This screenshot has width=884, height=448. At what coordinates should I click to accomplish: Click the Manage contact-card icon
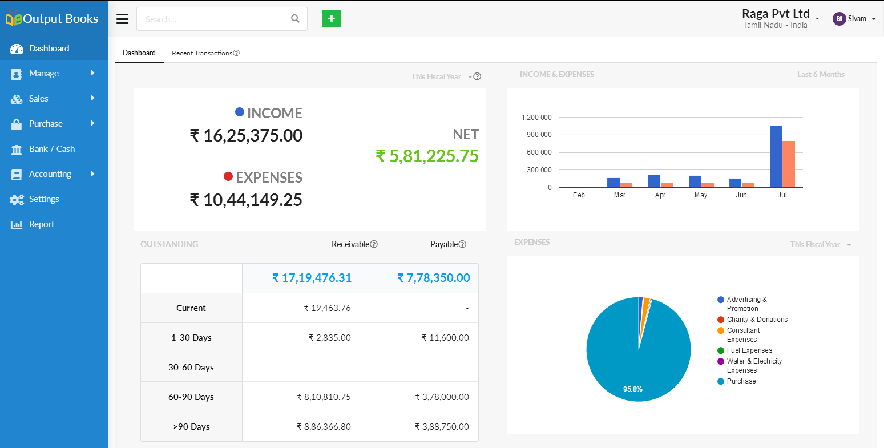point(17,74)
